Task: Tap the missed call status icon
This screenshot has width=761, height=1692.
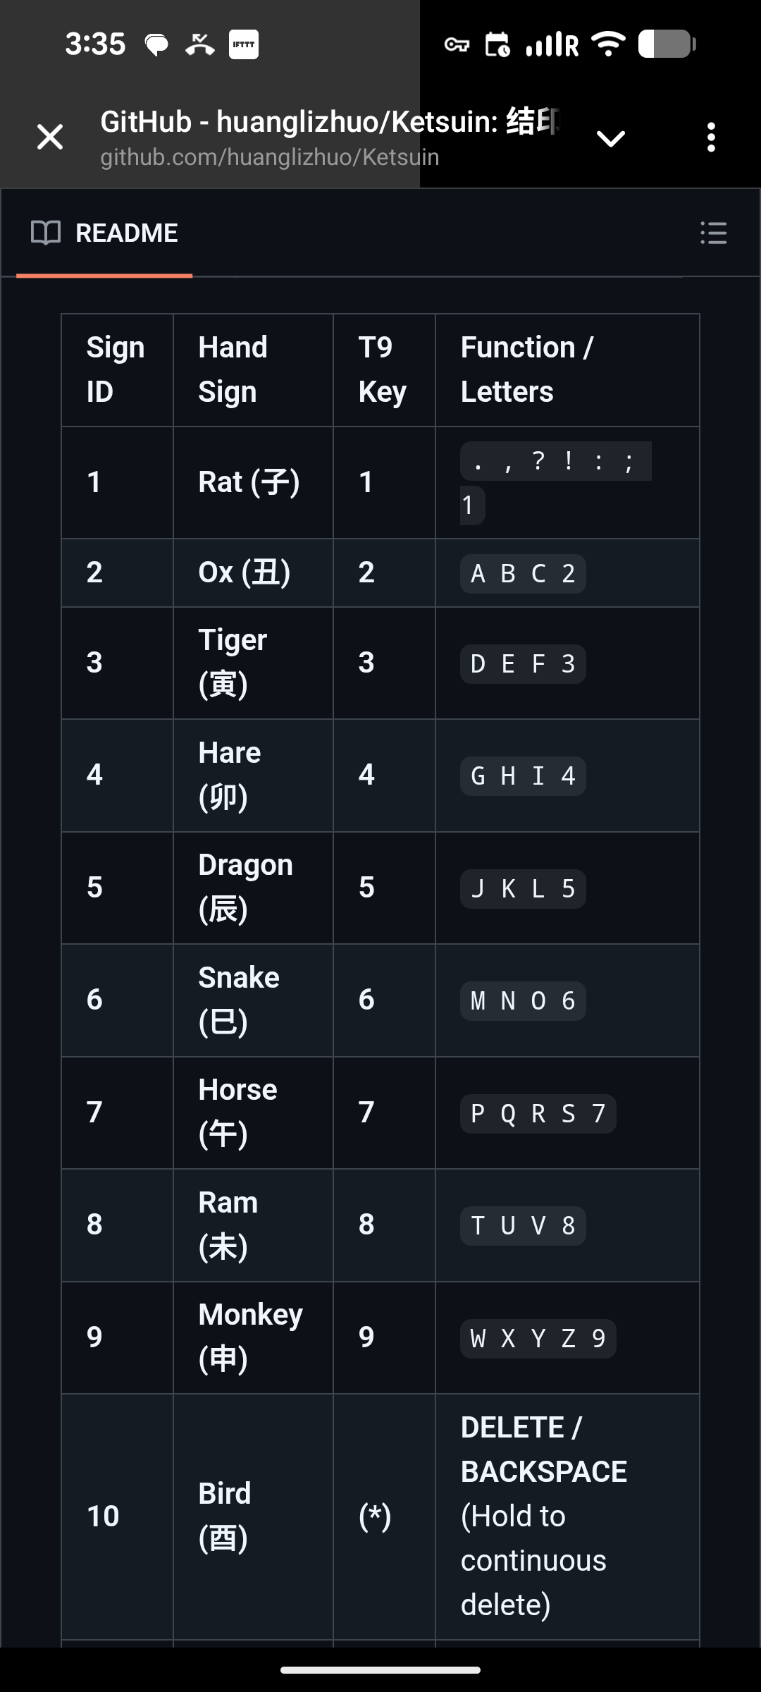Action: point(199,44)
